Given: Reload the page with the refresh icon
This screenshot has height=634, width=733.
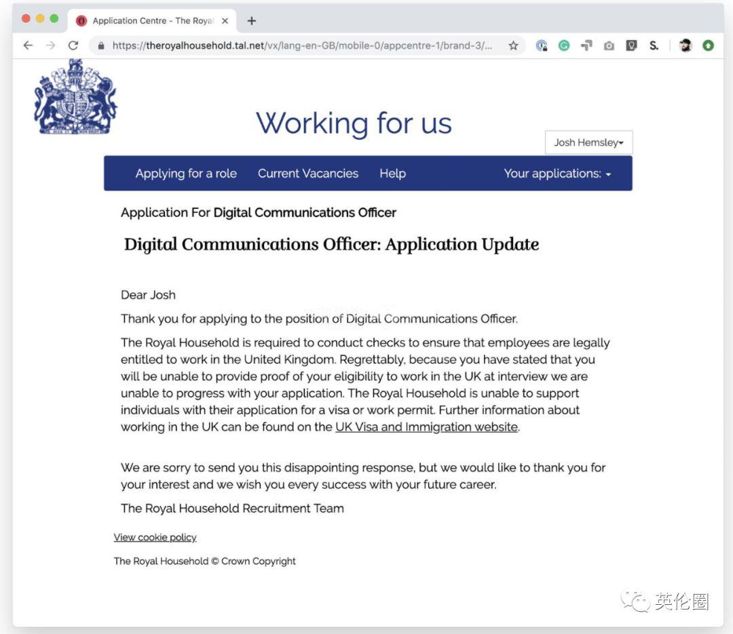Looking at the screenshot, I should pos(73,45).
